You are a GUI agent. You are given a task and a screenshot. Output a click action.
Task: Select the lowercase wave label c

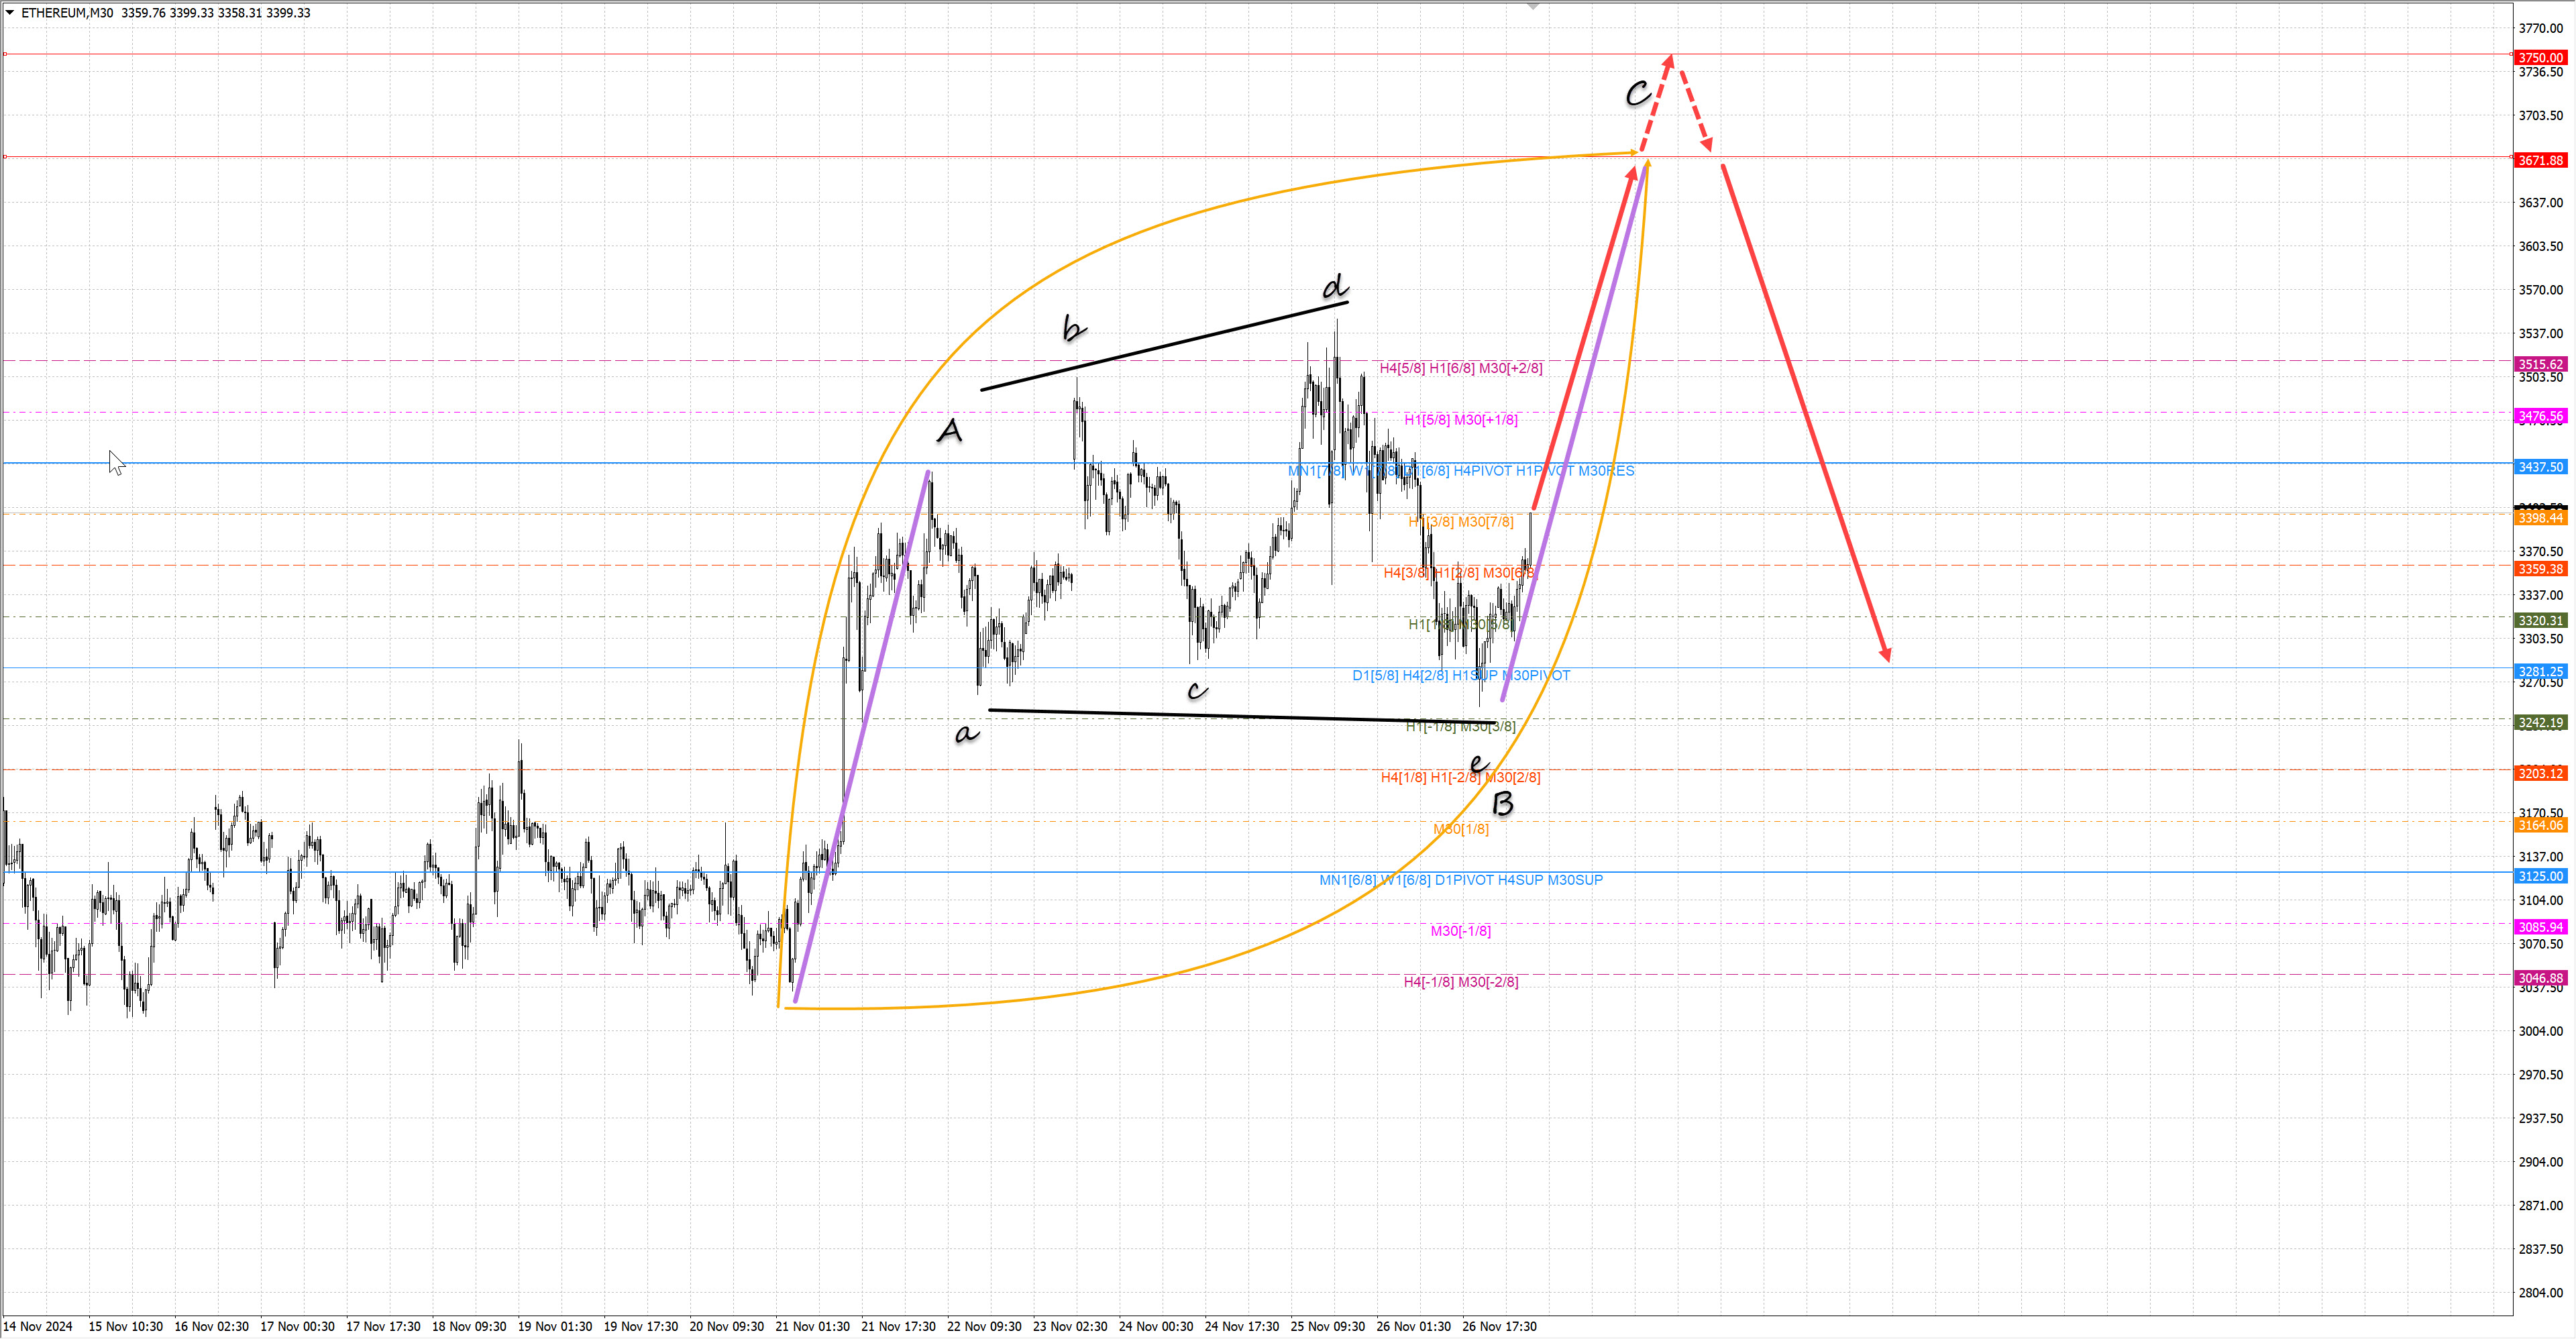[1197, 690]
